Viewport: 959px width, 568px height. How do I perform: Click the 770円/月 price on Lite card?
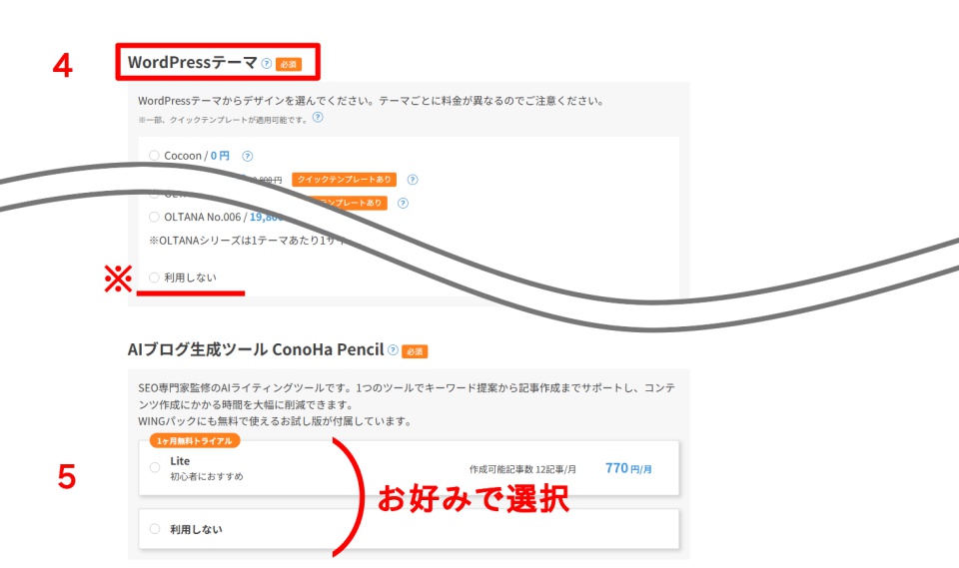click(628, 467)
